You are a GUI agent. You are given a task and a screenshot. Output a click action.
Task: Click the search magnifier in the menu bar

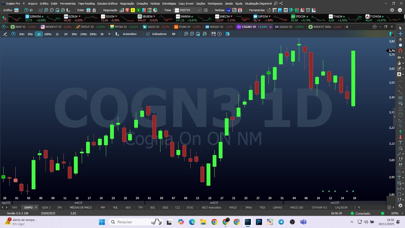pos(275,3)
